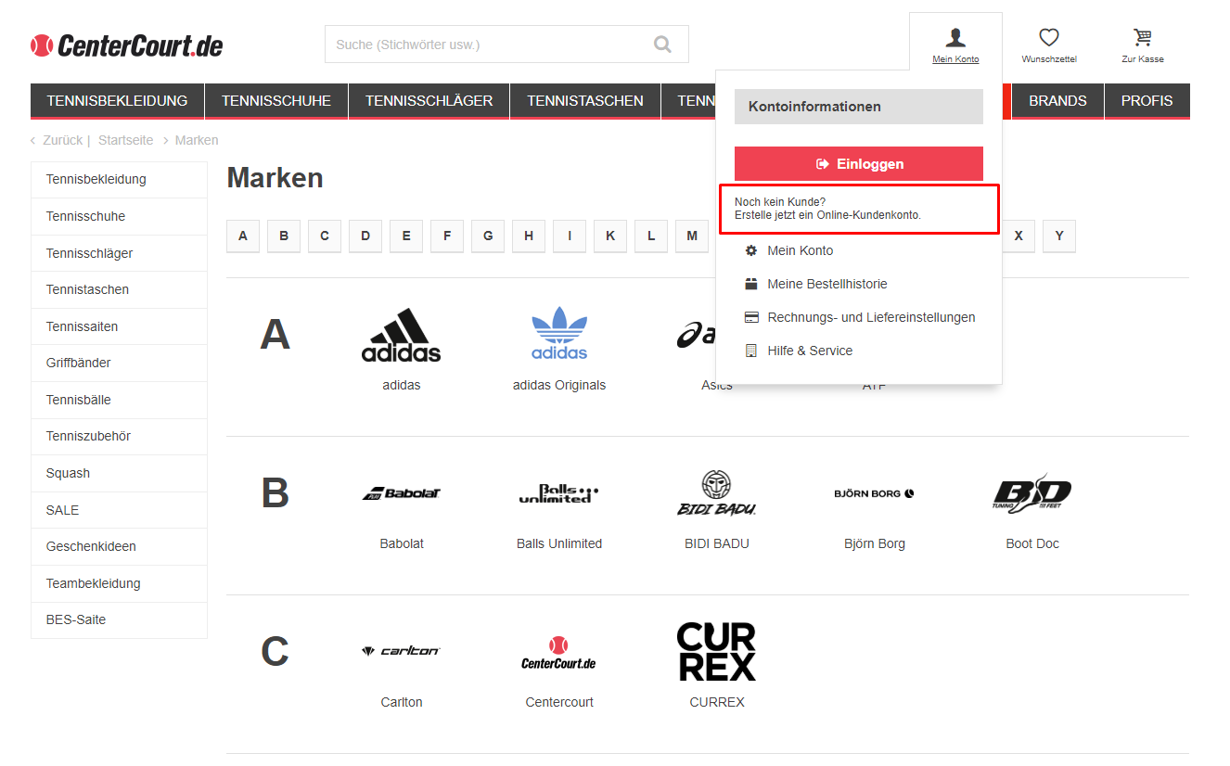Open the Carlton brand logo
Viewport: 1230px width, 766px height.
[402, 651]
